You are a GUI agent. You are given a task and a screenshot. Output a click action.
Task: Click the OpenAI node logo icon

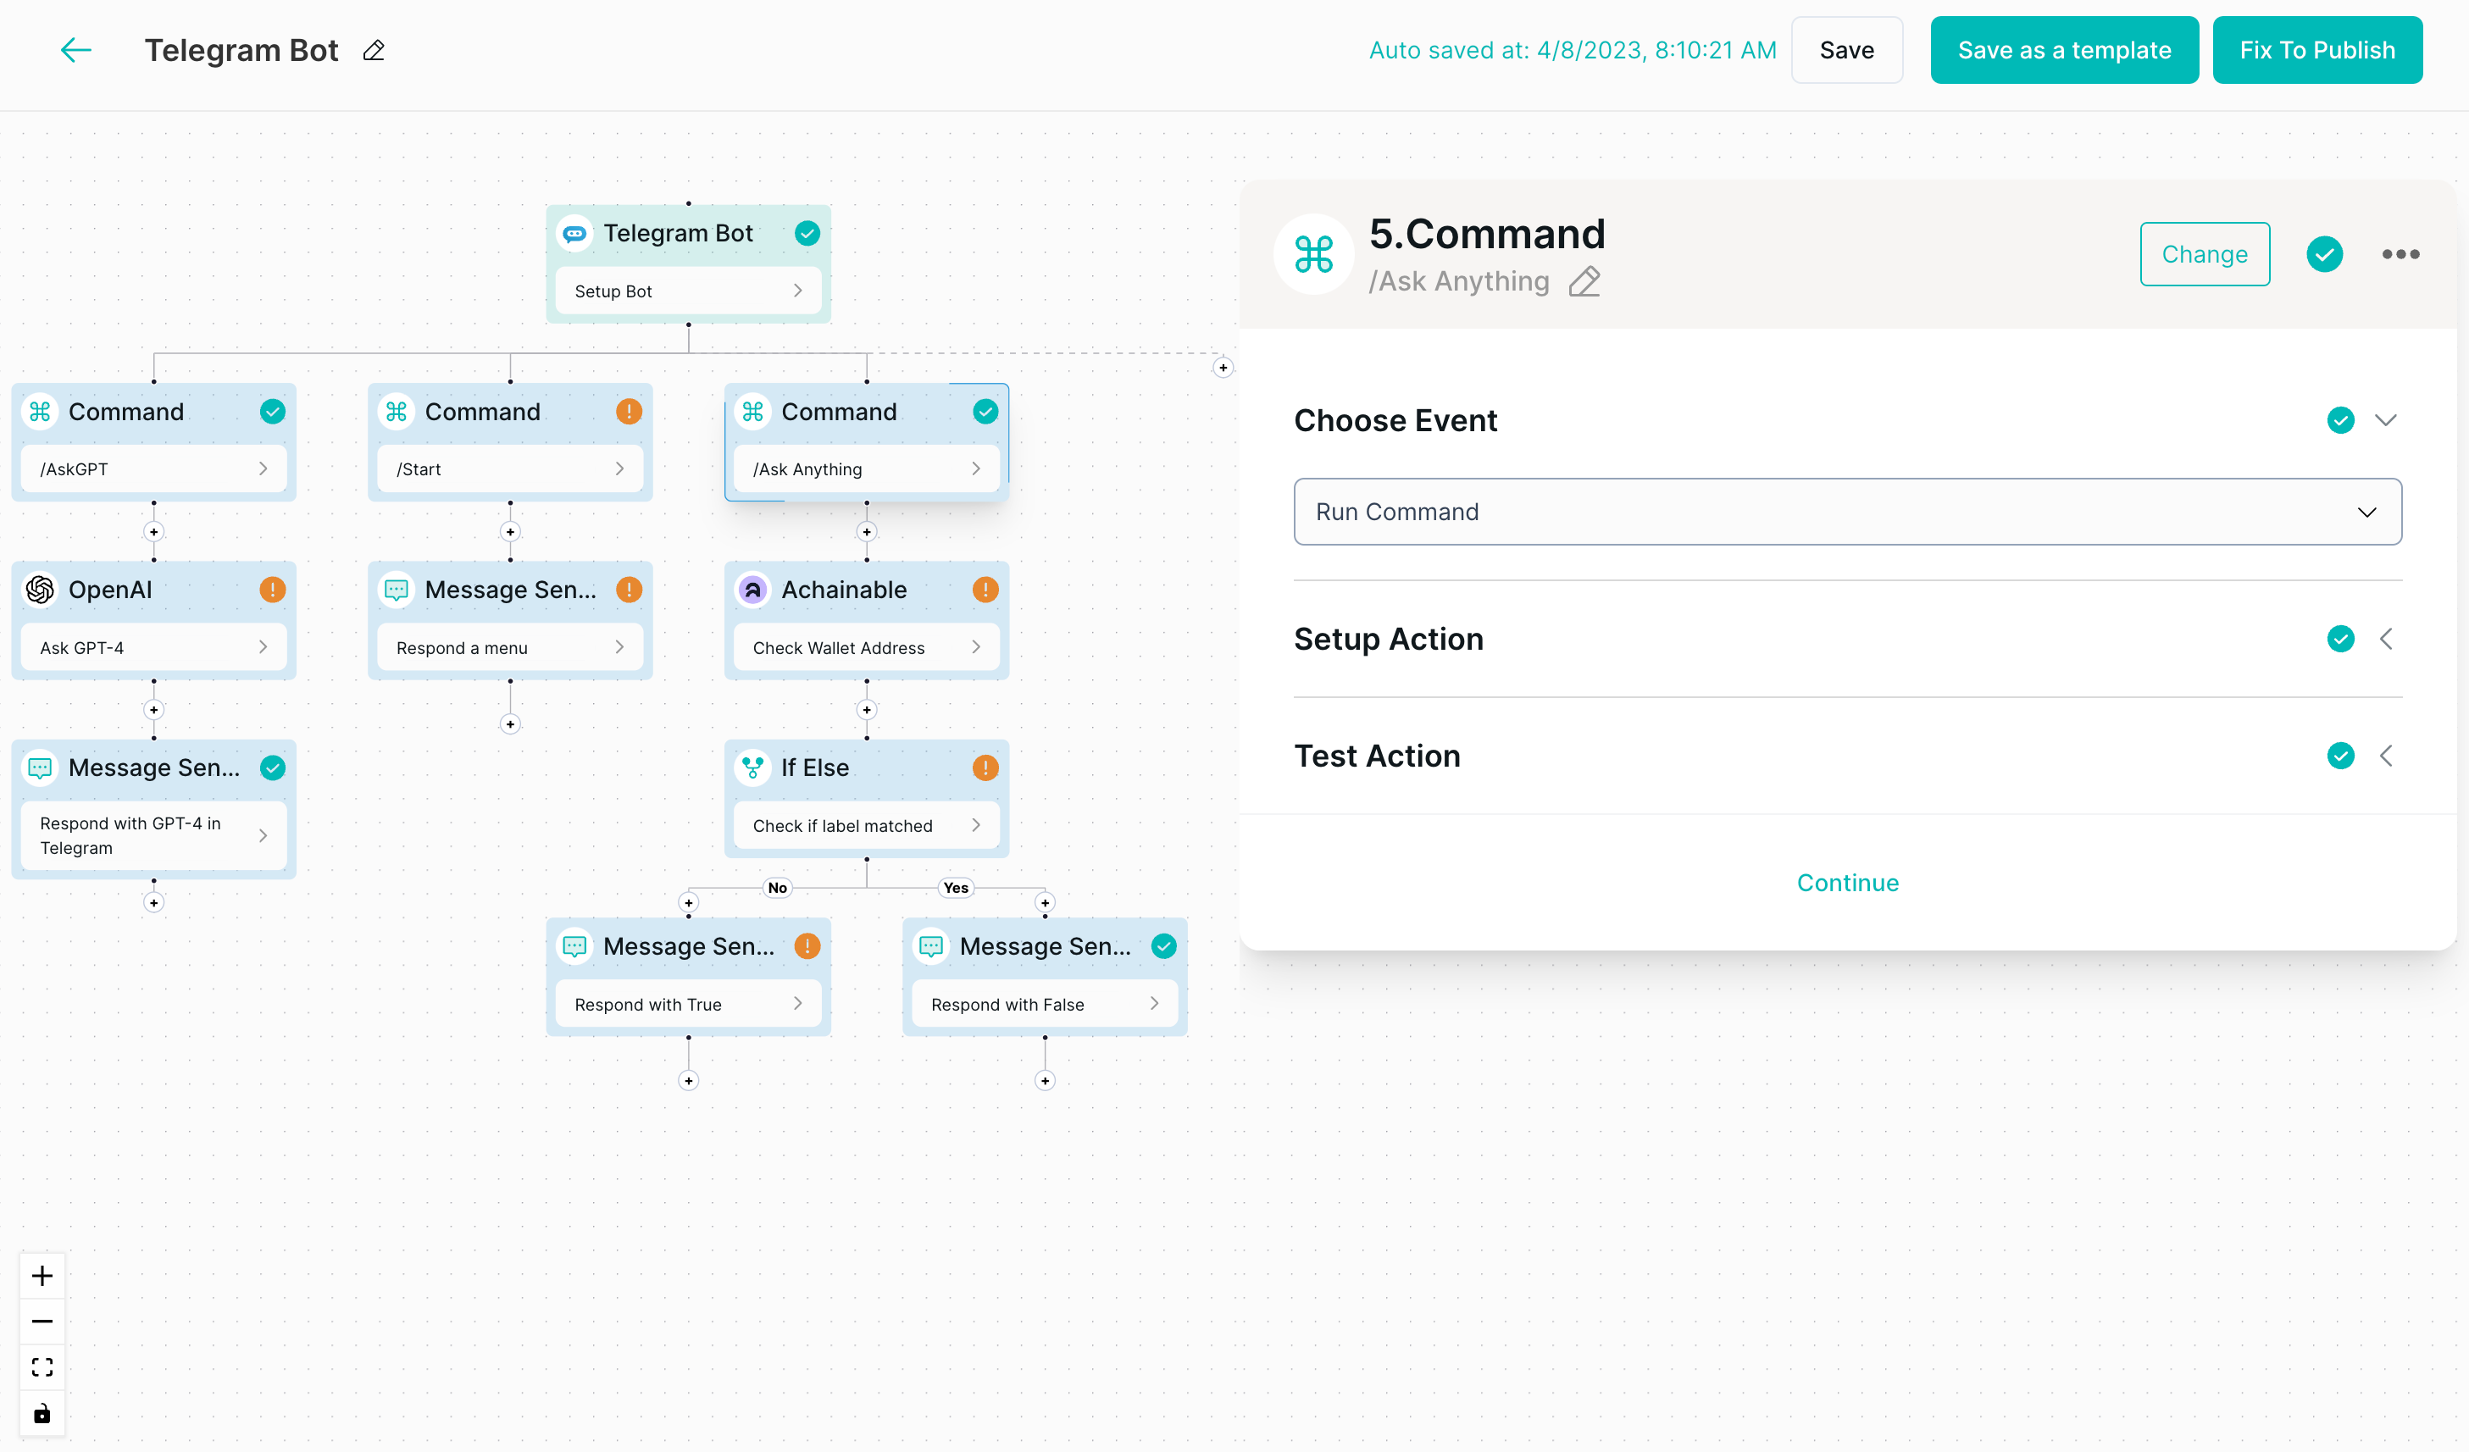40,590
